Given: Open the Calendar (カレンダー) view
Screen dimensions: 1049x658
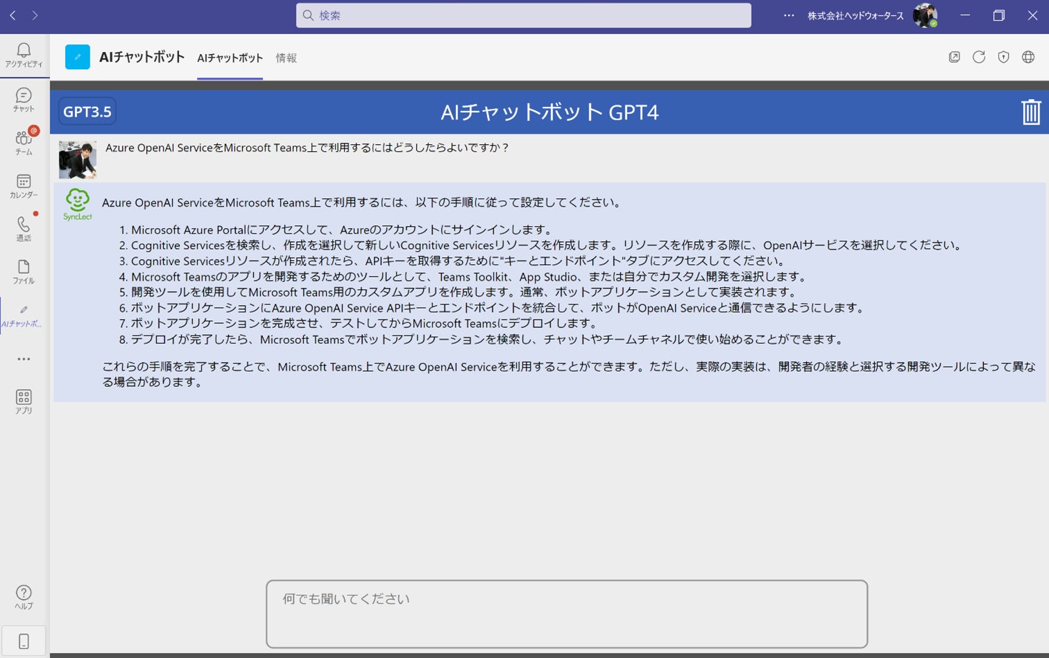Looking at the screenshot, I should pos(24,186).
